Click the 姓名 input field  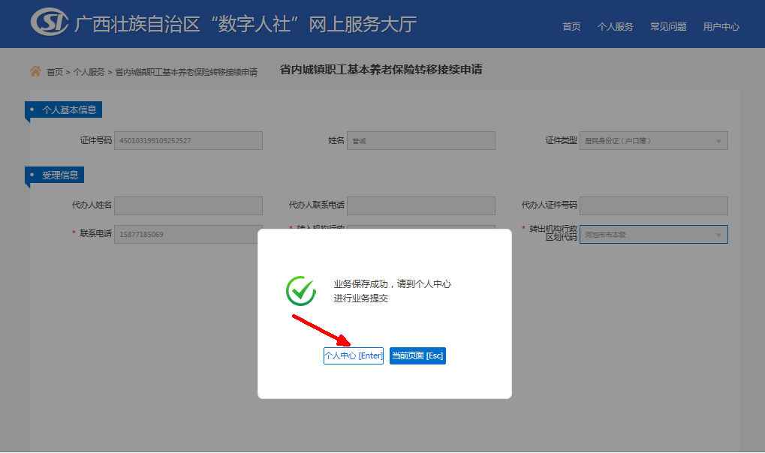pos(420,141)
